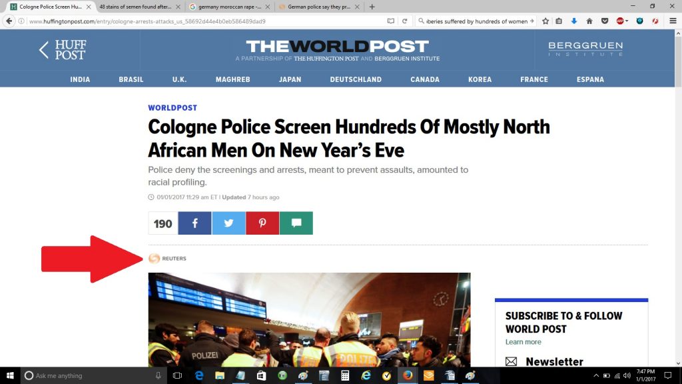Screen dimensions: 682x384
Task: Go back using the browser back arrow
Action: coord(9,21)
